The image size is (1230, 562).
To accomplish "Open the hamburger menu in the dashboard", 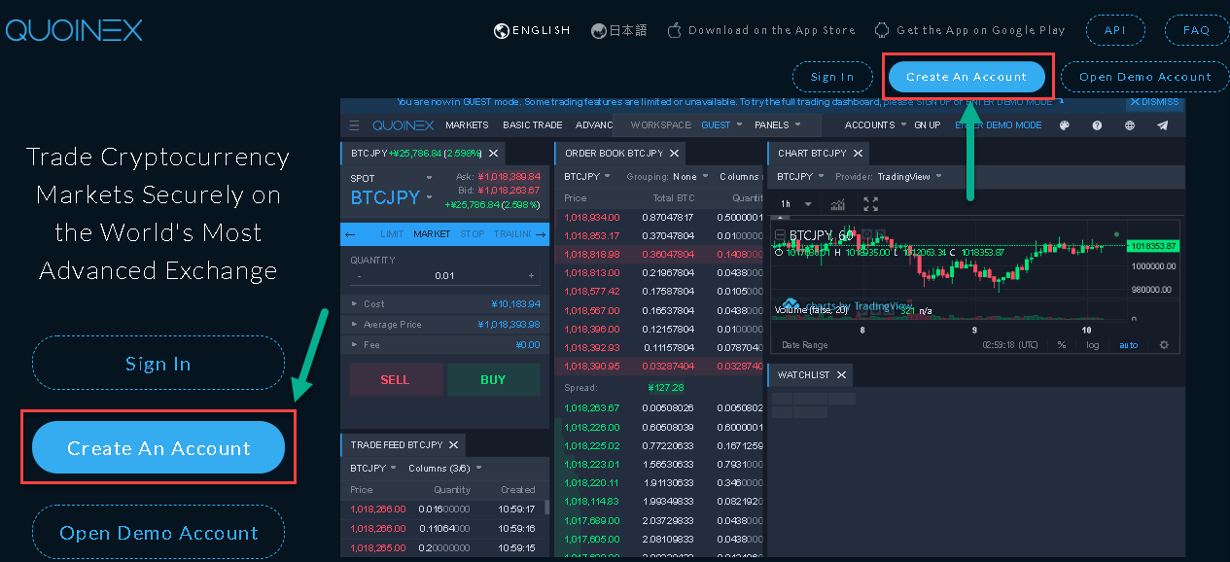I will [355, 125].
